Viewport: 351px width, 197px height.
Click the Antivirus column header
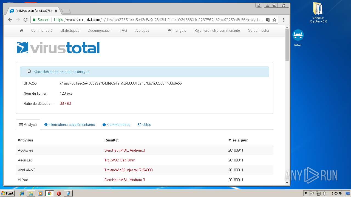(x=26, y=140)
